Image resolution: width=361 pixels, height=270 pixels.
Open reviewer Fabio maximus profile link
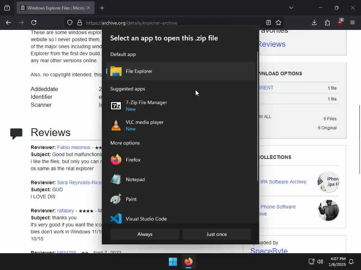point(74,147)
